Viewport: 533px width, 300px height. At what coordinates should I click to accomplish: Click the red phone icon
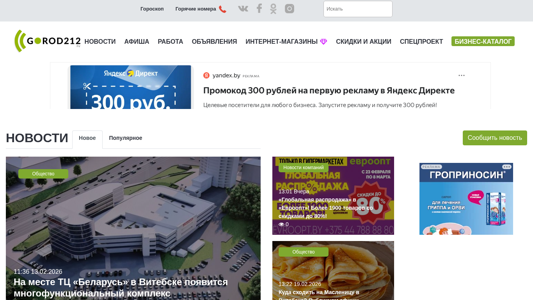click(222, 9)
